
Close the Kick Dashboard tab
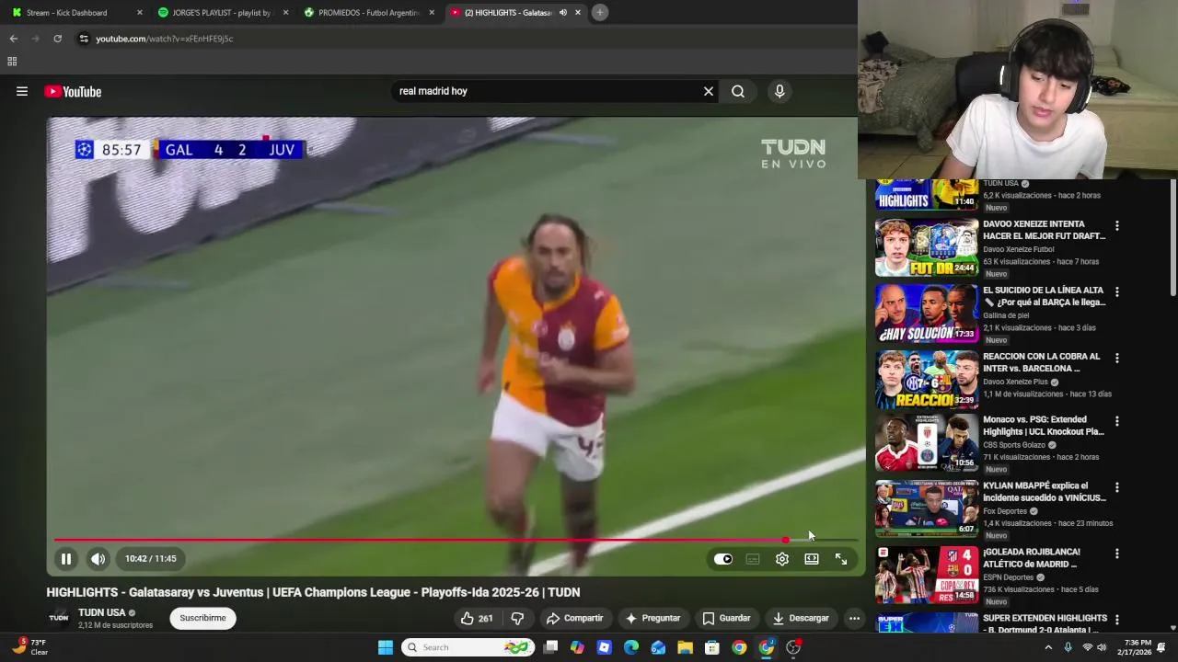coord(140,13)
